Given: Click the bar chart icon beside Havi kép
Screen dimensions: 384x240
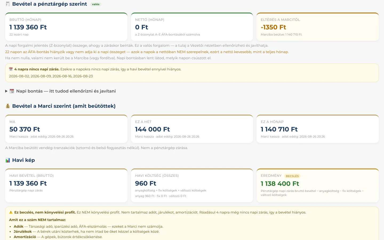Looking at the screenshot, I should tap(8, 160).
